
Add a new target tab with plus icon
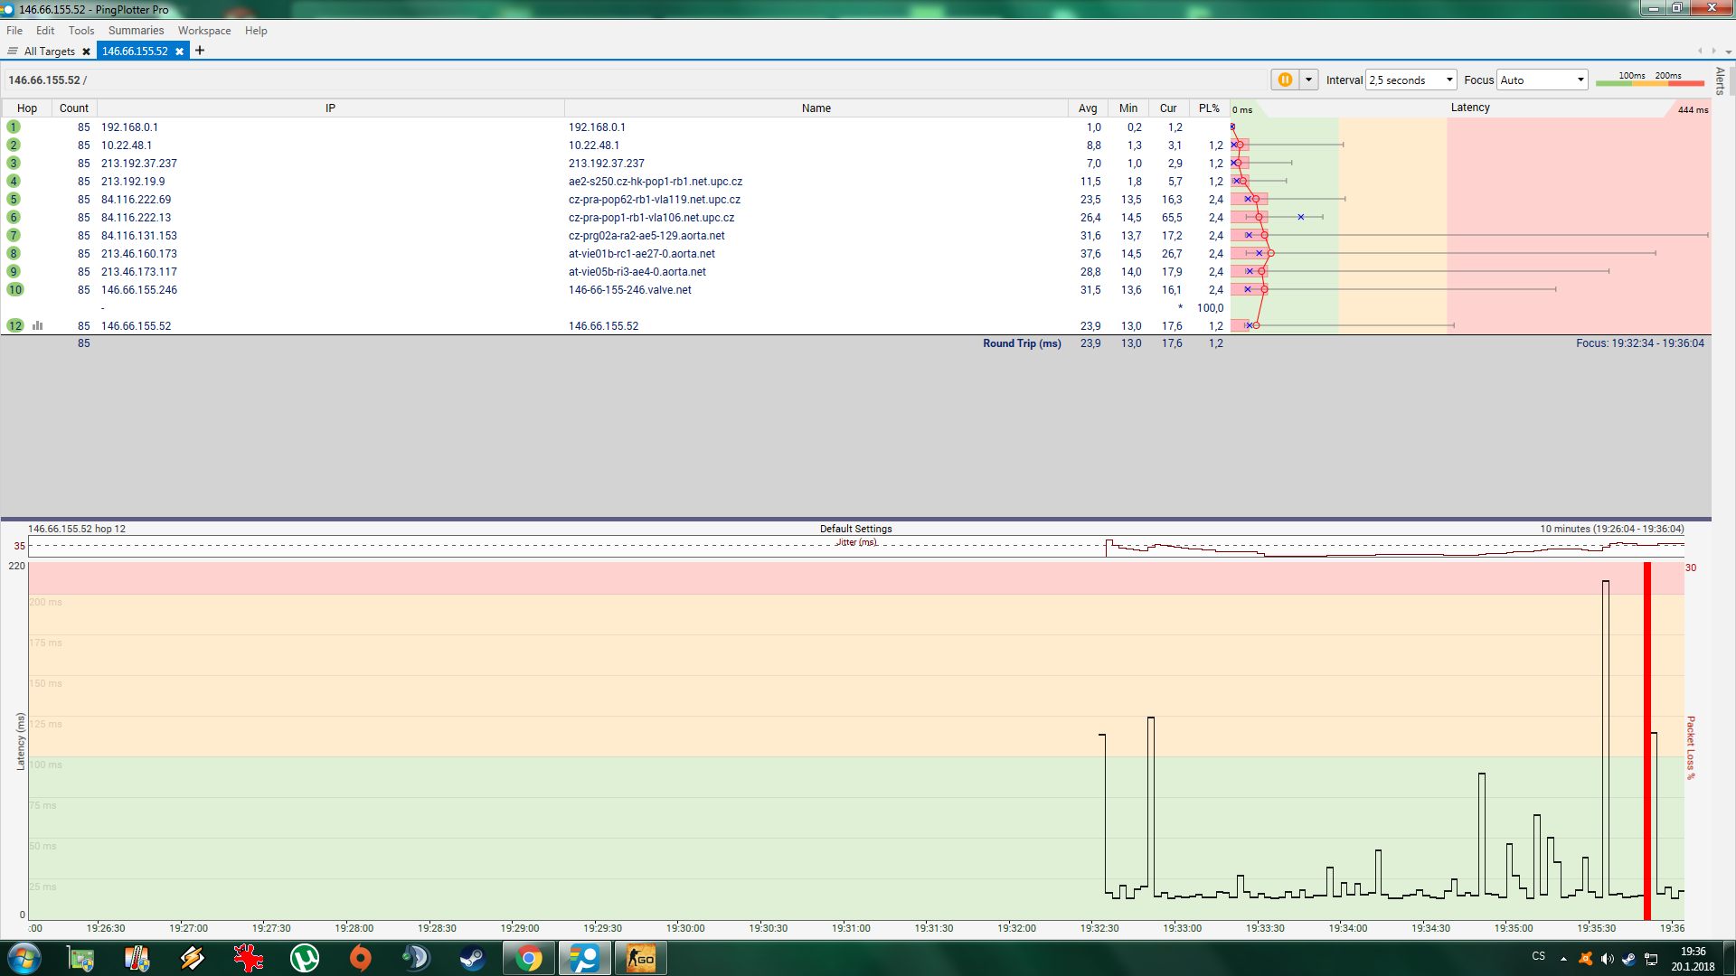pos(200,51)
